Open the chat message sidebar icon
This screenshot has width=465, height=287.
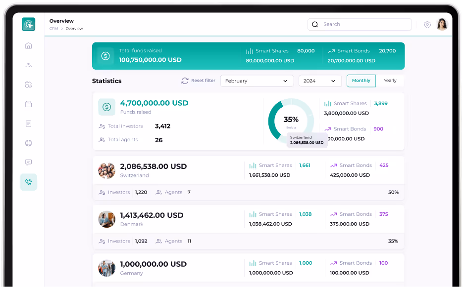pos(28,163)
